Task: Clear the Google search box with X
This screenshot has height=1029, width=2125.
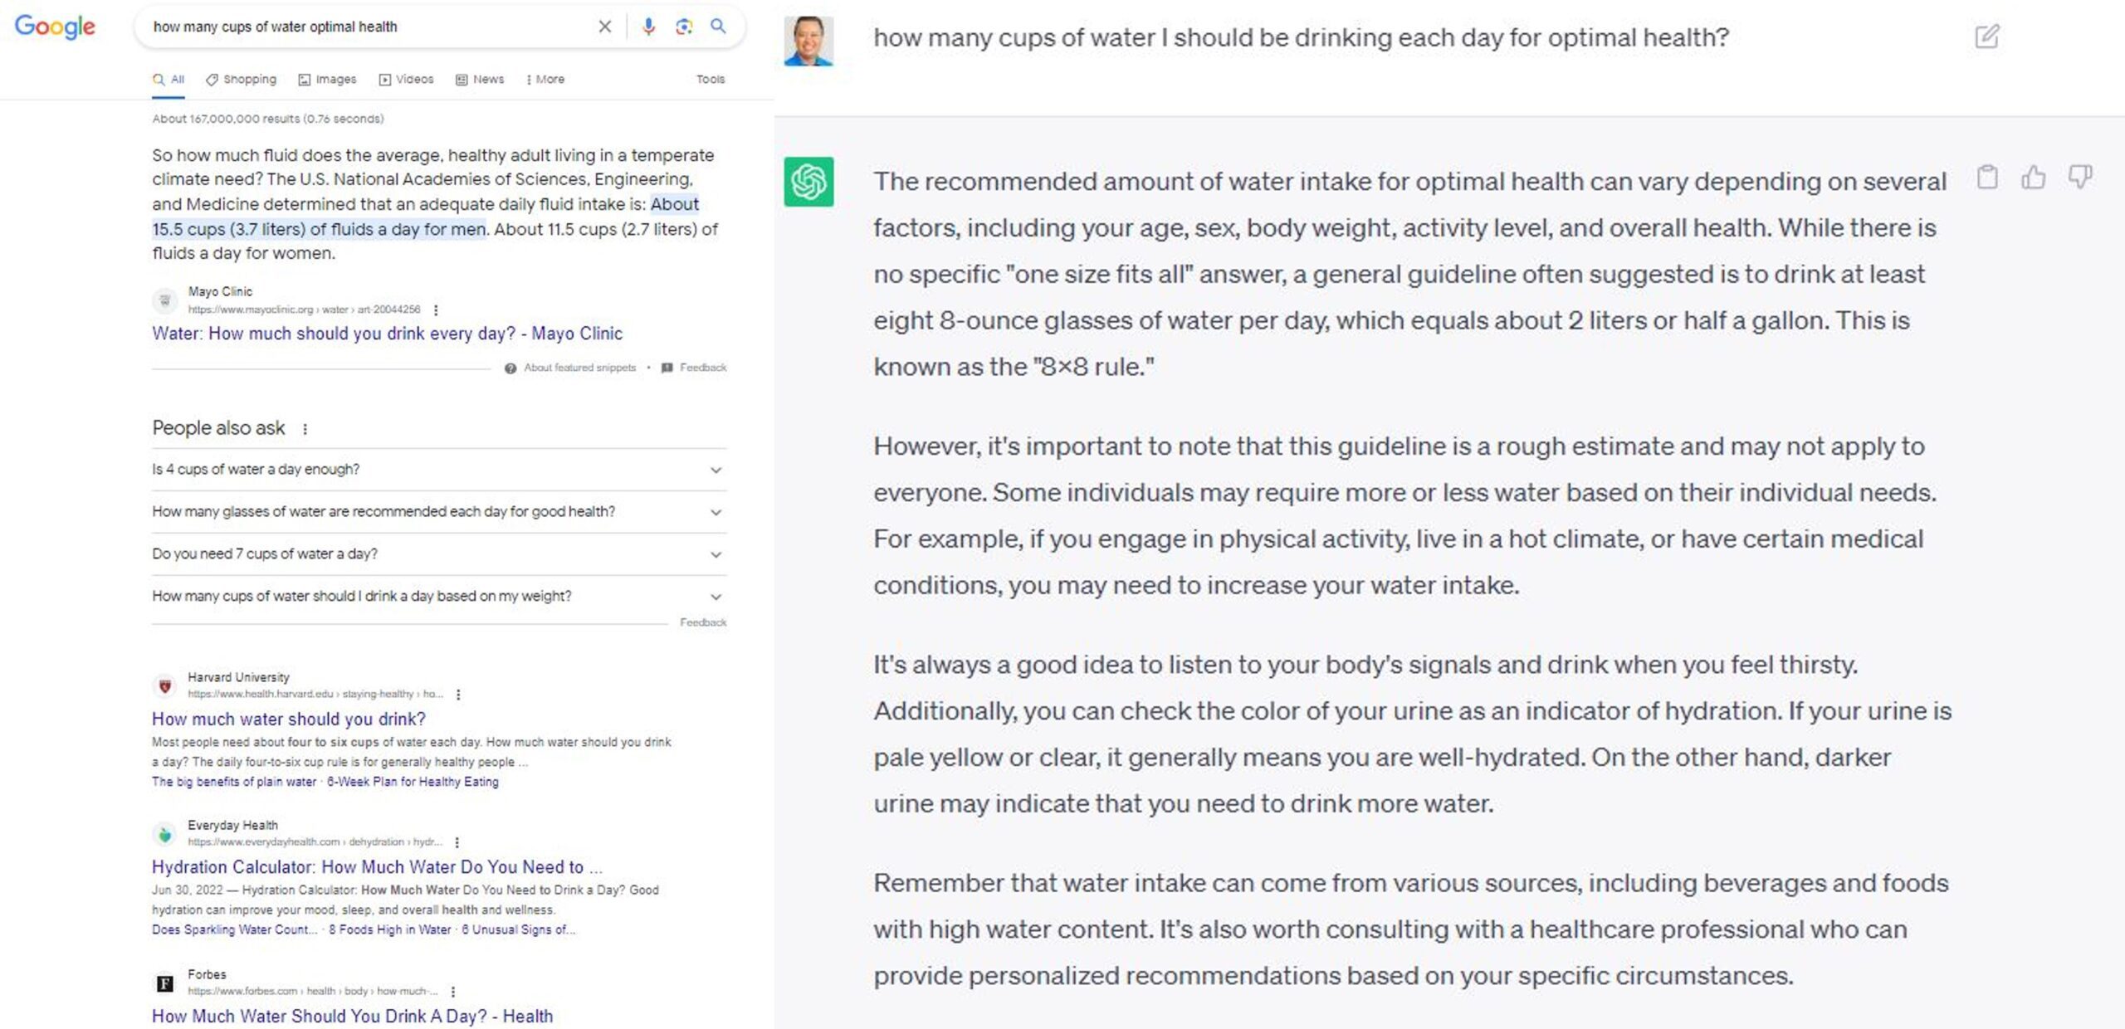Action: pyautogui.click(x=605, y=27)
